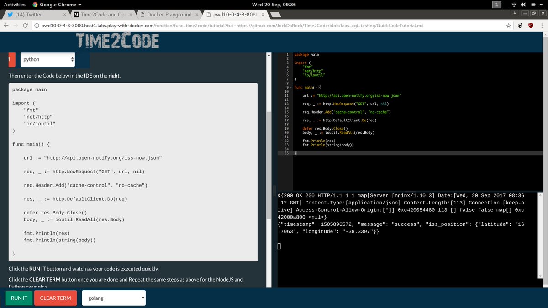
Task: Close the active pwd10-0-4-3-8080 tab
Action: (x=263, y=15)
